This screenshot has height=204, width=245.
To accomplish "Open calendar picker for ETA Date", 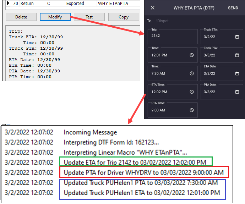I will [237, 73].
